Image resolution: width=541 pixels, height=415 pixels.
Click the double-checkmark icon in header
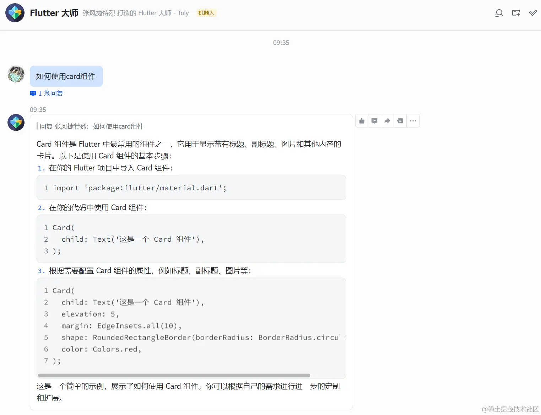pyautogui.click(x=533, y=13)
